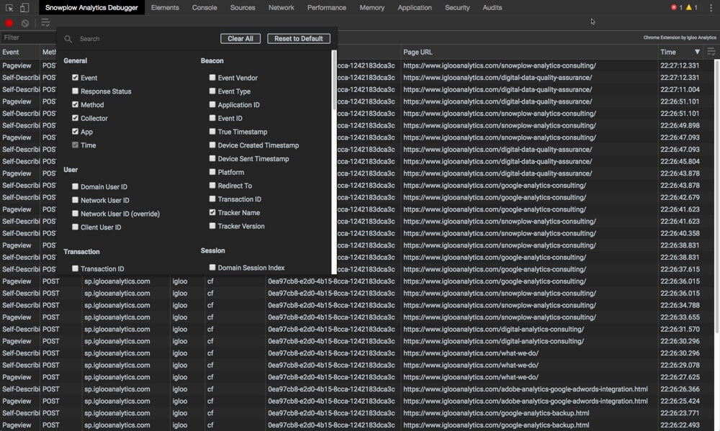Enable the Event ID checkbox
The width and height of the screenshot is (720, 431).
212,118
